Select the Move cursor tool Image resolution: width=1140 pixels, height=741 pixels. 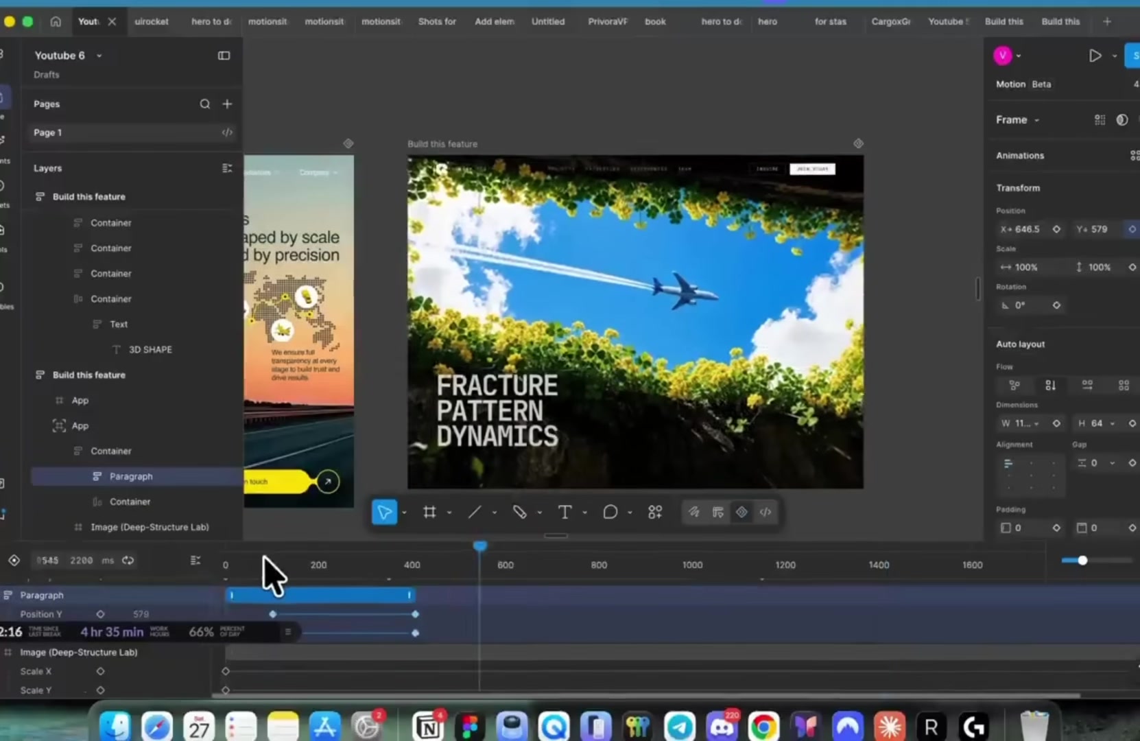click(x=384, y=512)
